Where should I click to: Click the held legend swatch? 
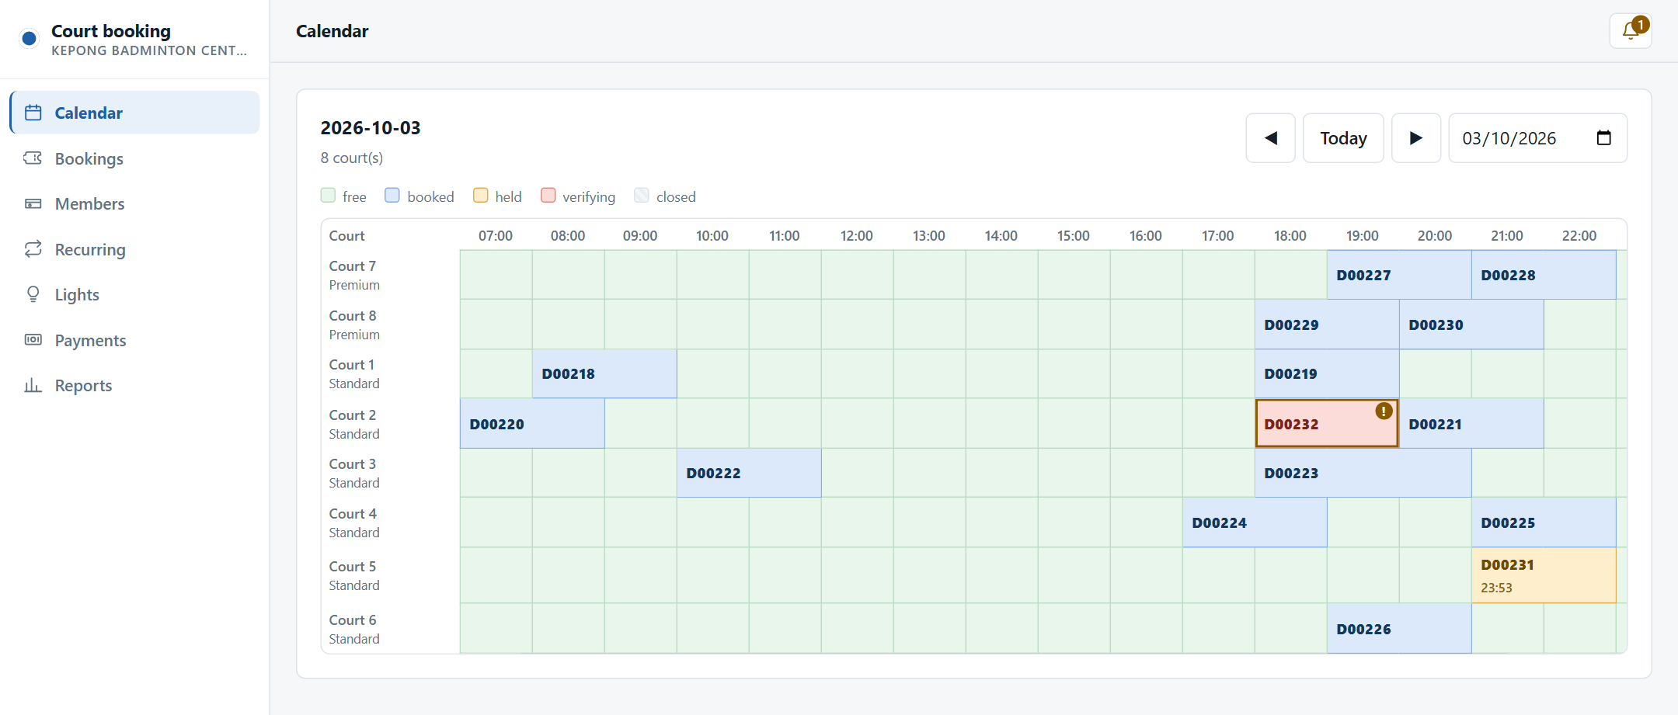(x=481, y=196)
